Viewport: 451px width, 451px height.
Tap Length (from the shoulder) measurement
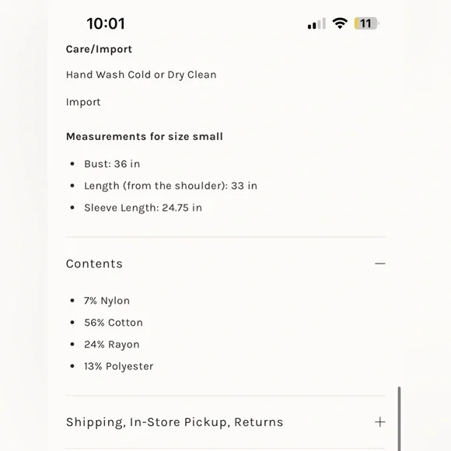[x=170, y=186]
